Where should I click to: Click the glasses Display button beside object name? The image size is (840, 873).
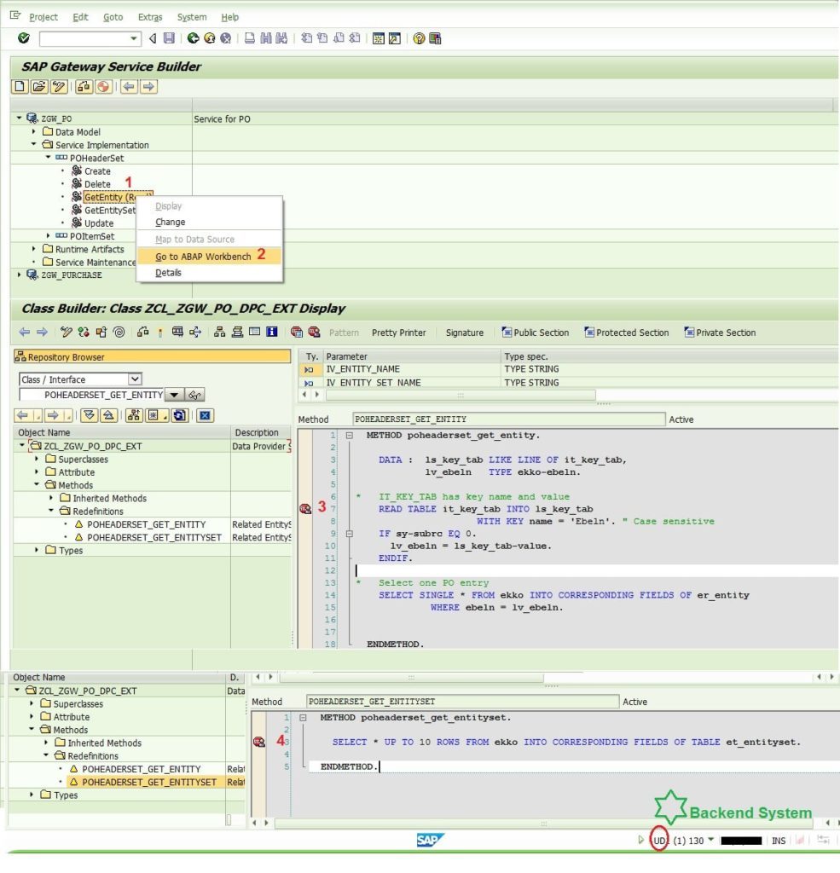point(194,395)
